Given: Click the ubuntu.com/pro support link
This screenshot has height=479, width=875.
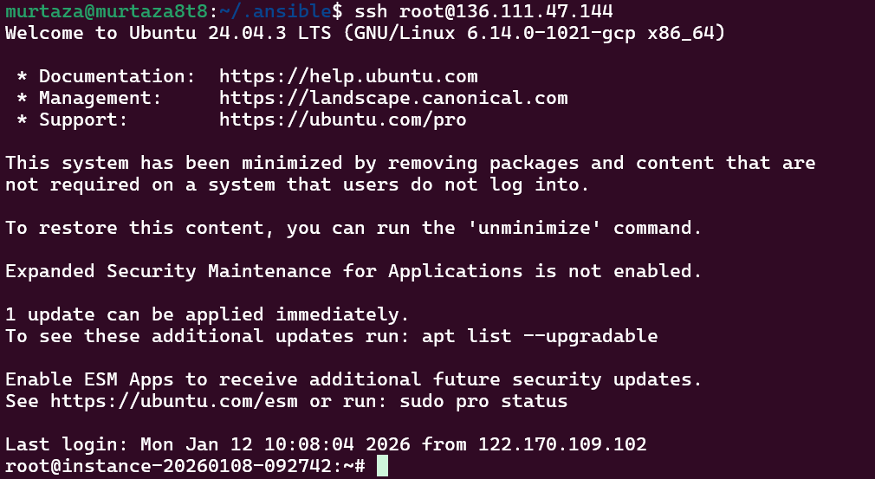Looking at the screenshot, I should [x=342, y=120].
